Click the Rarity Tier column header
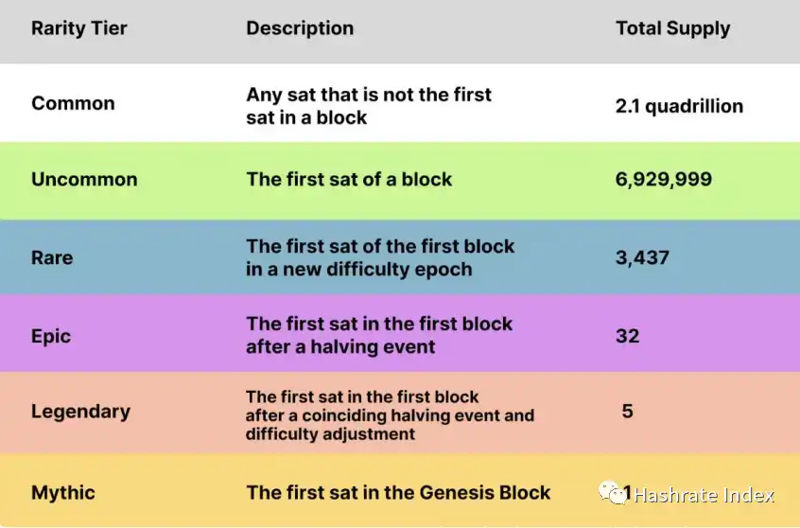 pos(80,28)
